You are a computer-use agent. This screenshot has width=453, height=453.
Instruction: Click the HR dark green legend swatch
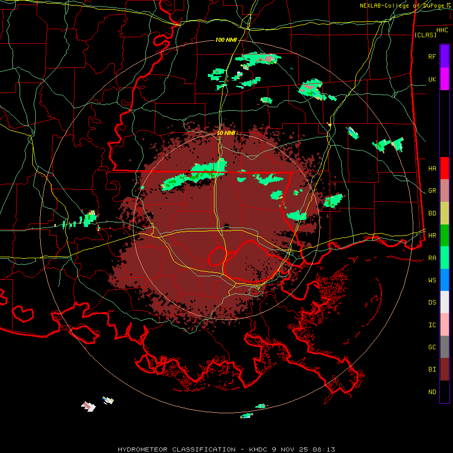click(444, 236)
